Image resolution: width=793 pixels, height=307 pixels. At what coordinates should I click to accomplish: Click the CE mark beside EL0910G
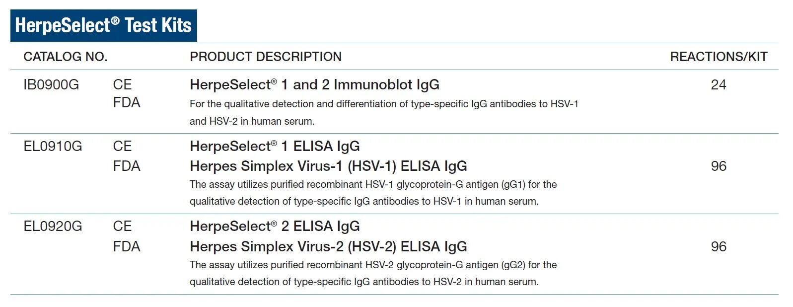tap(122, 147)
